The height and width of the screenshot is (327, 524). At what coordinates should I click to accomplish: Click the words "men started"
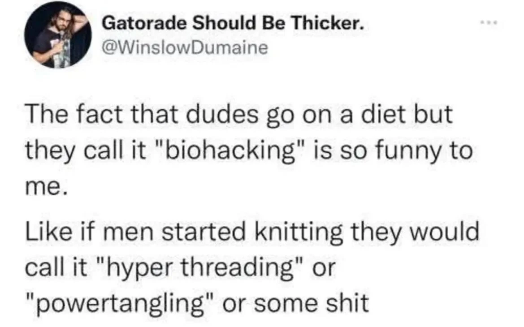tap(174, 231)
